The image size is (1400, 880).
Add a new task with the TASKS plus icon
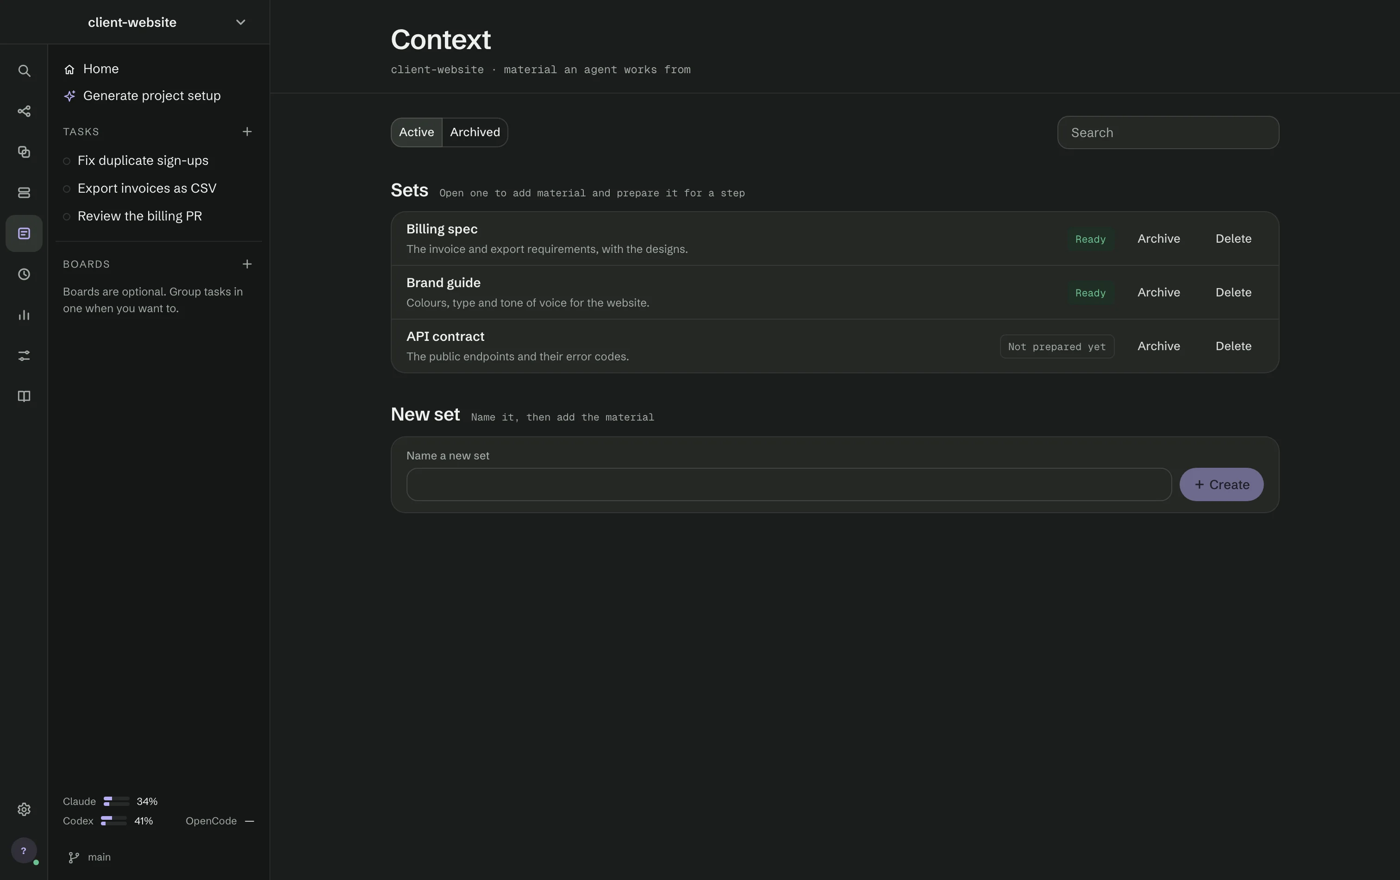coord(247,132)
